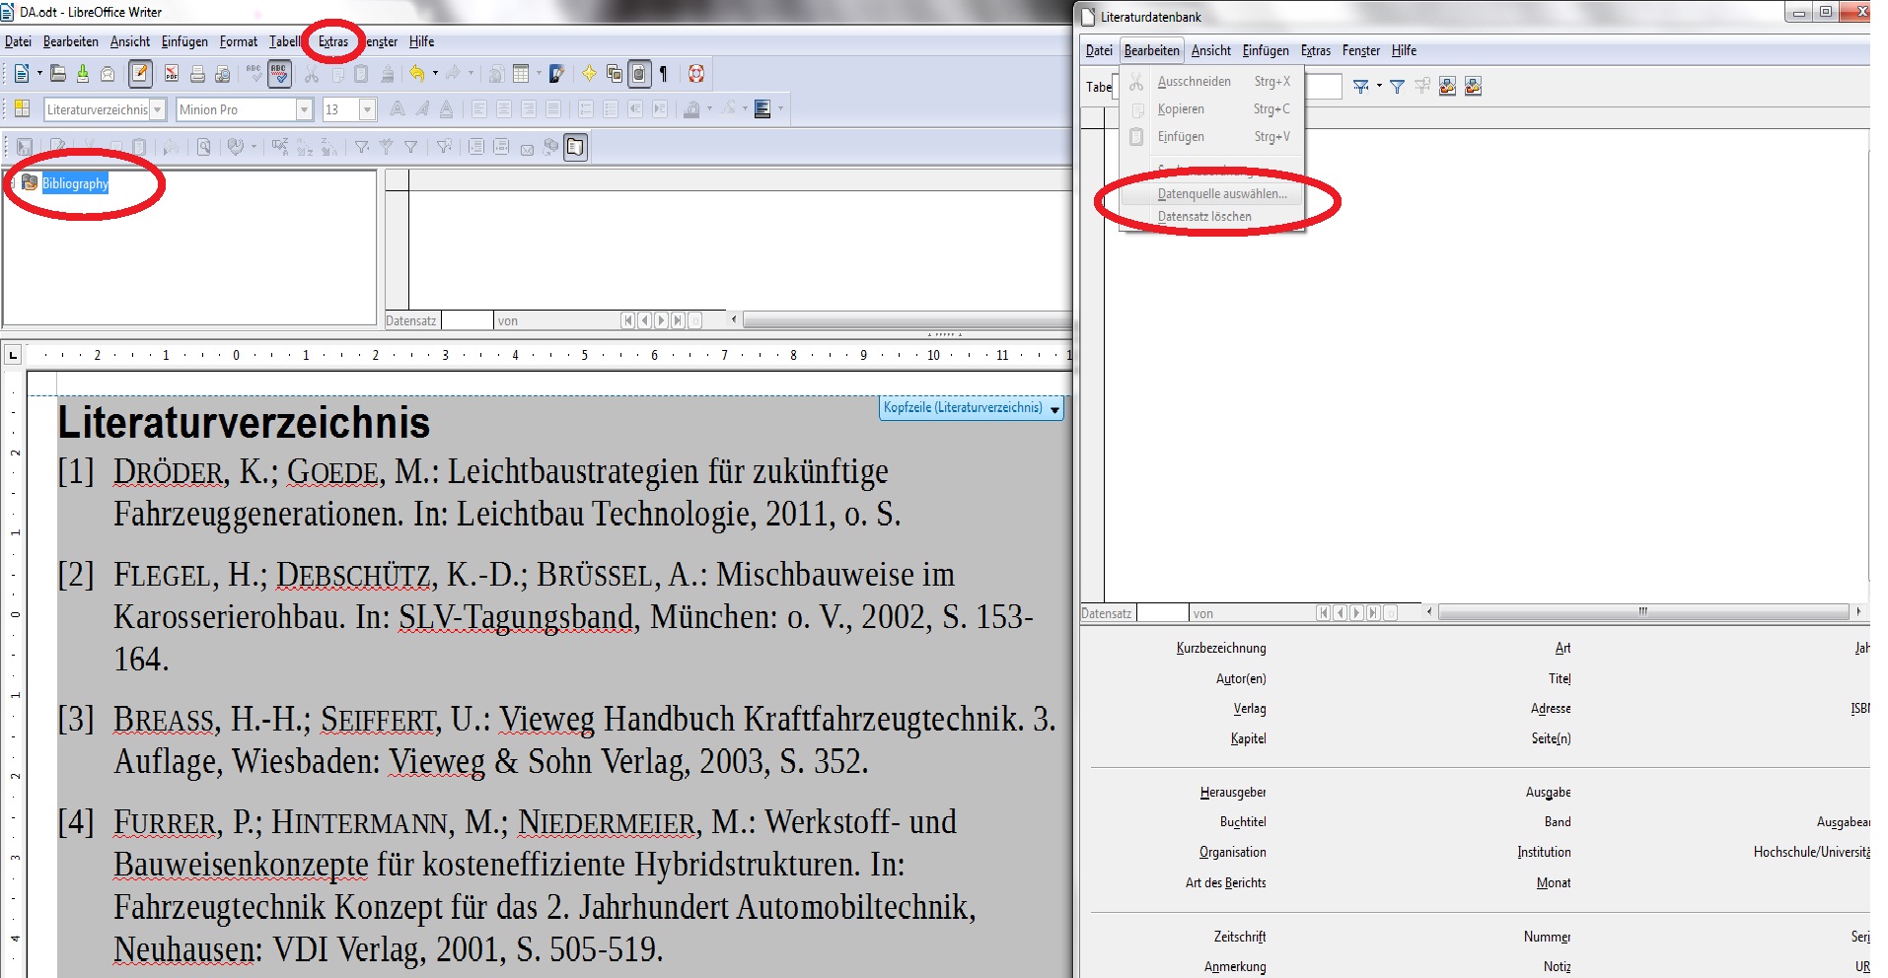The height and width of the screenshot is (978, 1888).
Task: Open the Extras menu in Writer
Action: (x=333, y=41)
